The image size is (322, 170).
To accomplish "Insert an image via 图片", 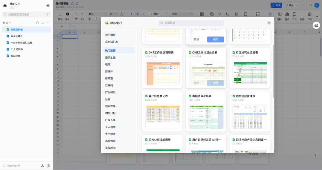I will click(279, 16).
